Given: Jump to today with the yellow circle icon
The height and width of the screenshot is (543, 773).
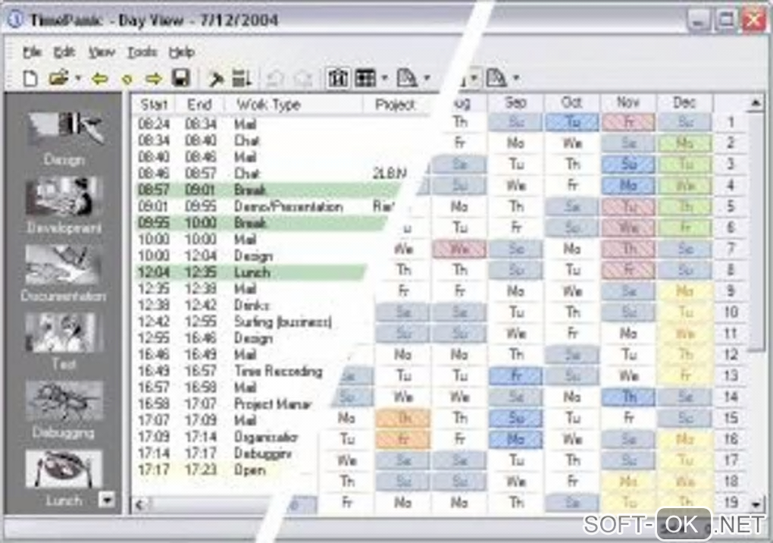Looking at the screenshot, I should [x=127, y=79].
